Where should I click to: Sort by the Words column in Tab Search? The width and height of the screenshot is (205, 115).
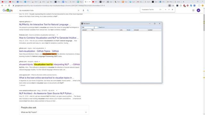tap(129, 30)
